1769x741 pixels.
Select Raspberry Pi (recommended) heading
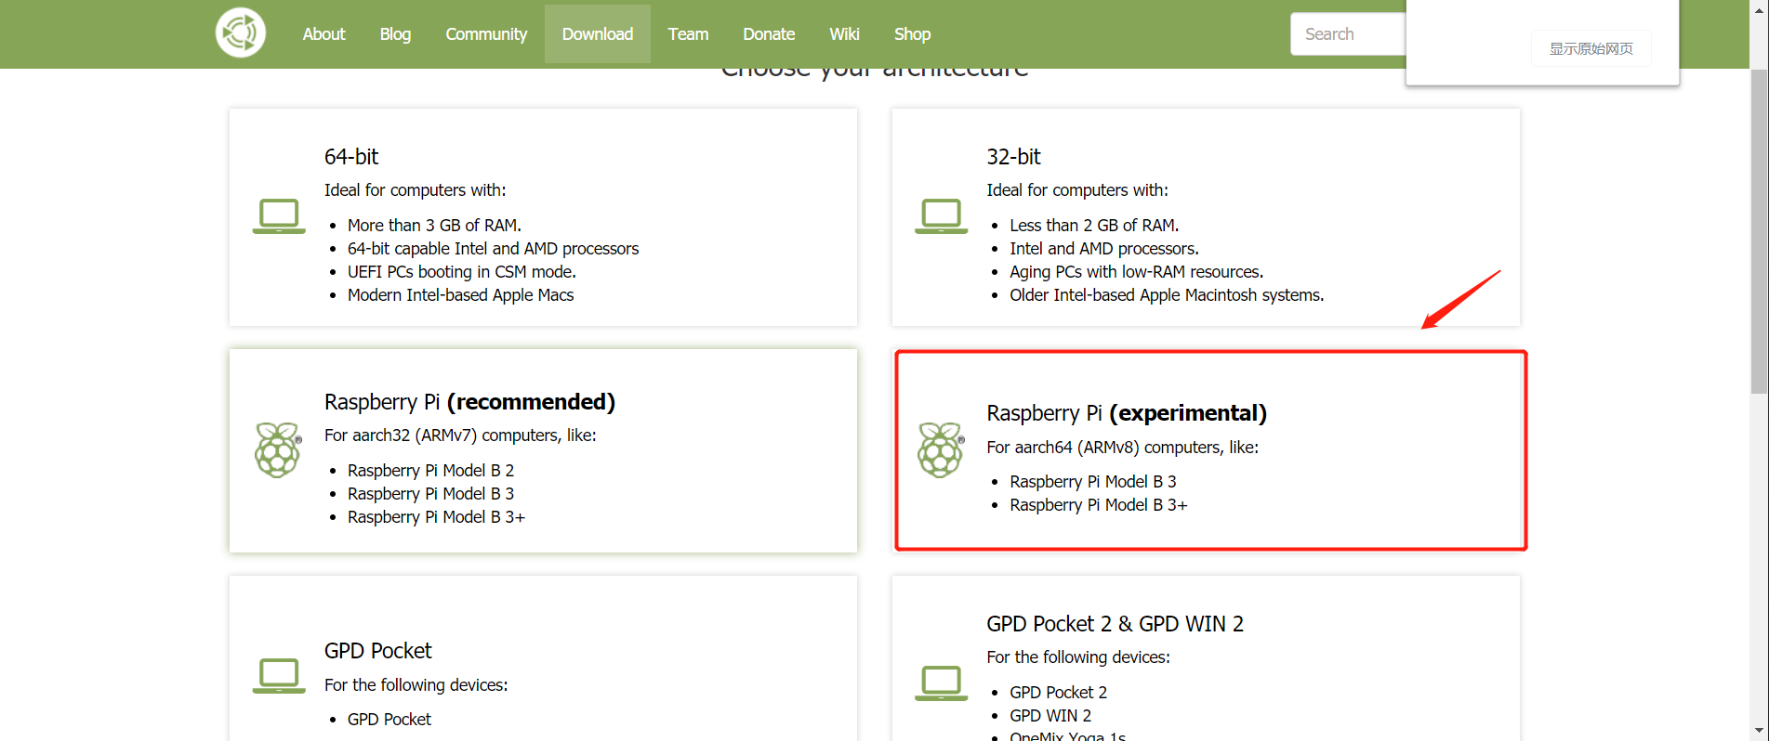click(469, 402)
